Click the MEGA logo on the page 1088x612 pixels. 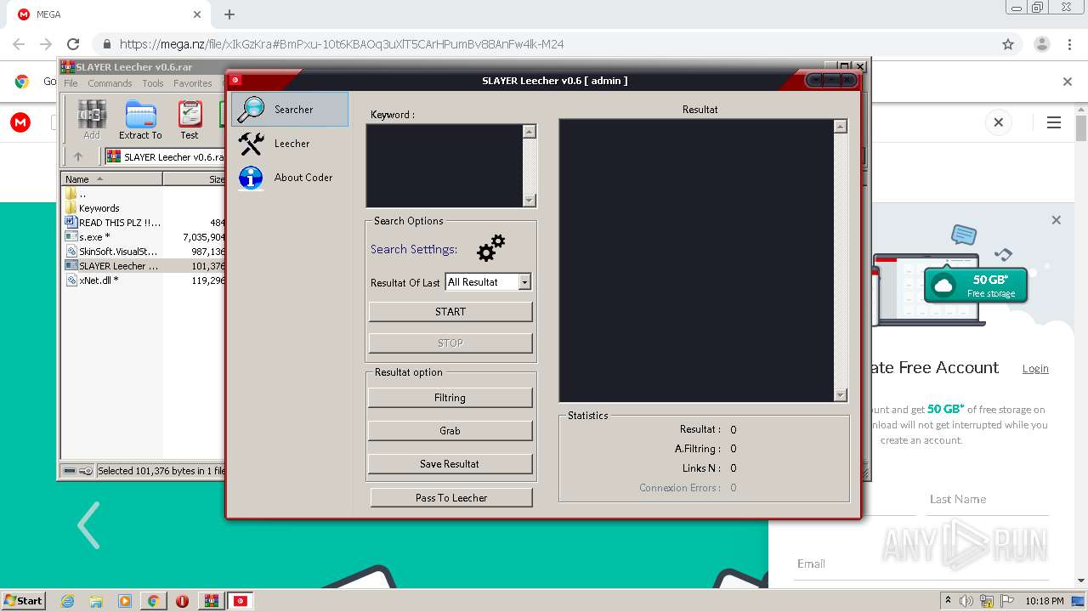click(x=20, y=122)
